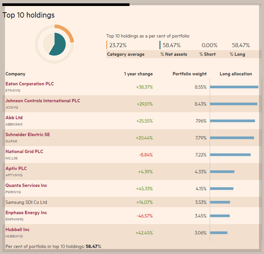Image resolution: width=264 pixels, height=254 pixels.
Task: Click Hubbell's long allocation bar
Action: [219, 233]
